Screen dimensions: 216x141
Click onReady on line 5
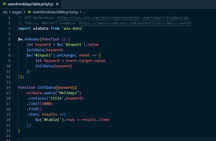point(32,39)
